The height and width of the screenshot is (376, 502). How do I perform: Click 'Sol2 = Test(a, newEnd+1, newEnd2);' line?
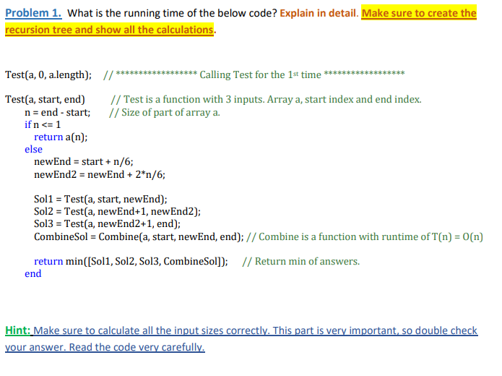coord(117,211)
